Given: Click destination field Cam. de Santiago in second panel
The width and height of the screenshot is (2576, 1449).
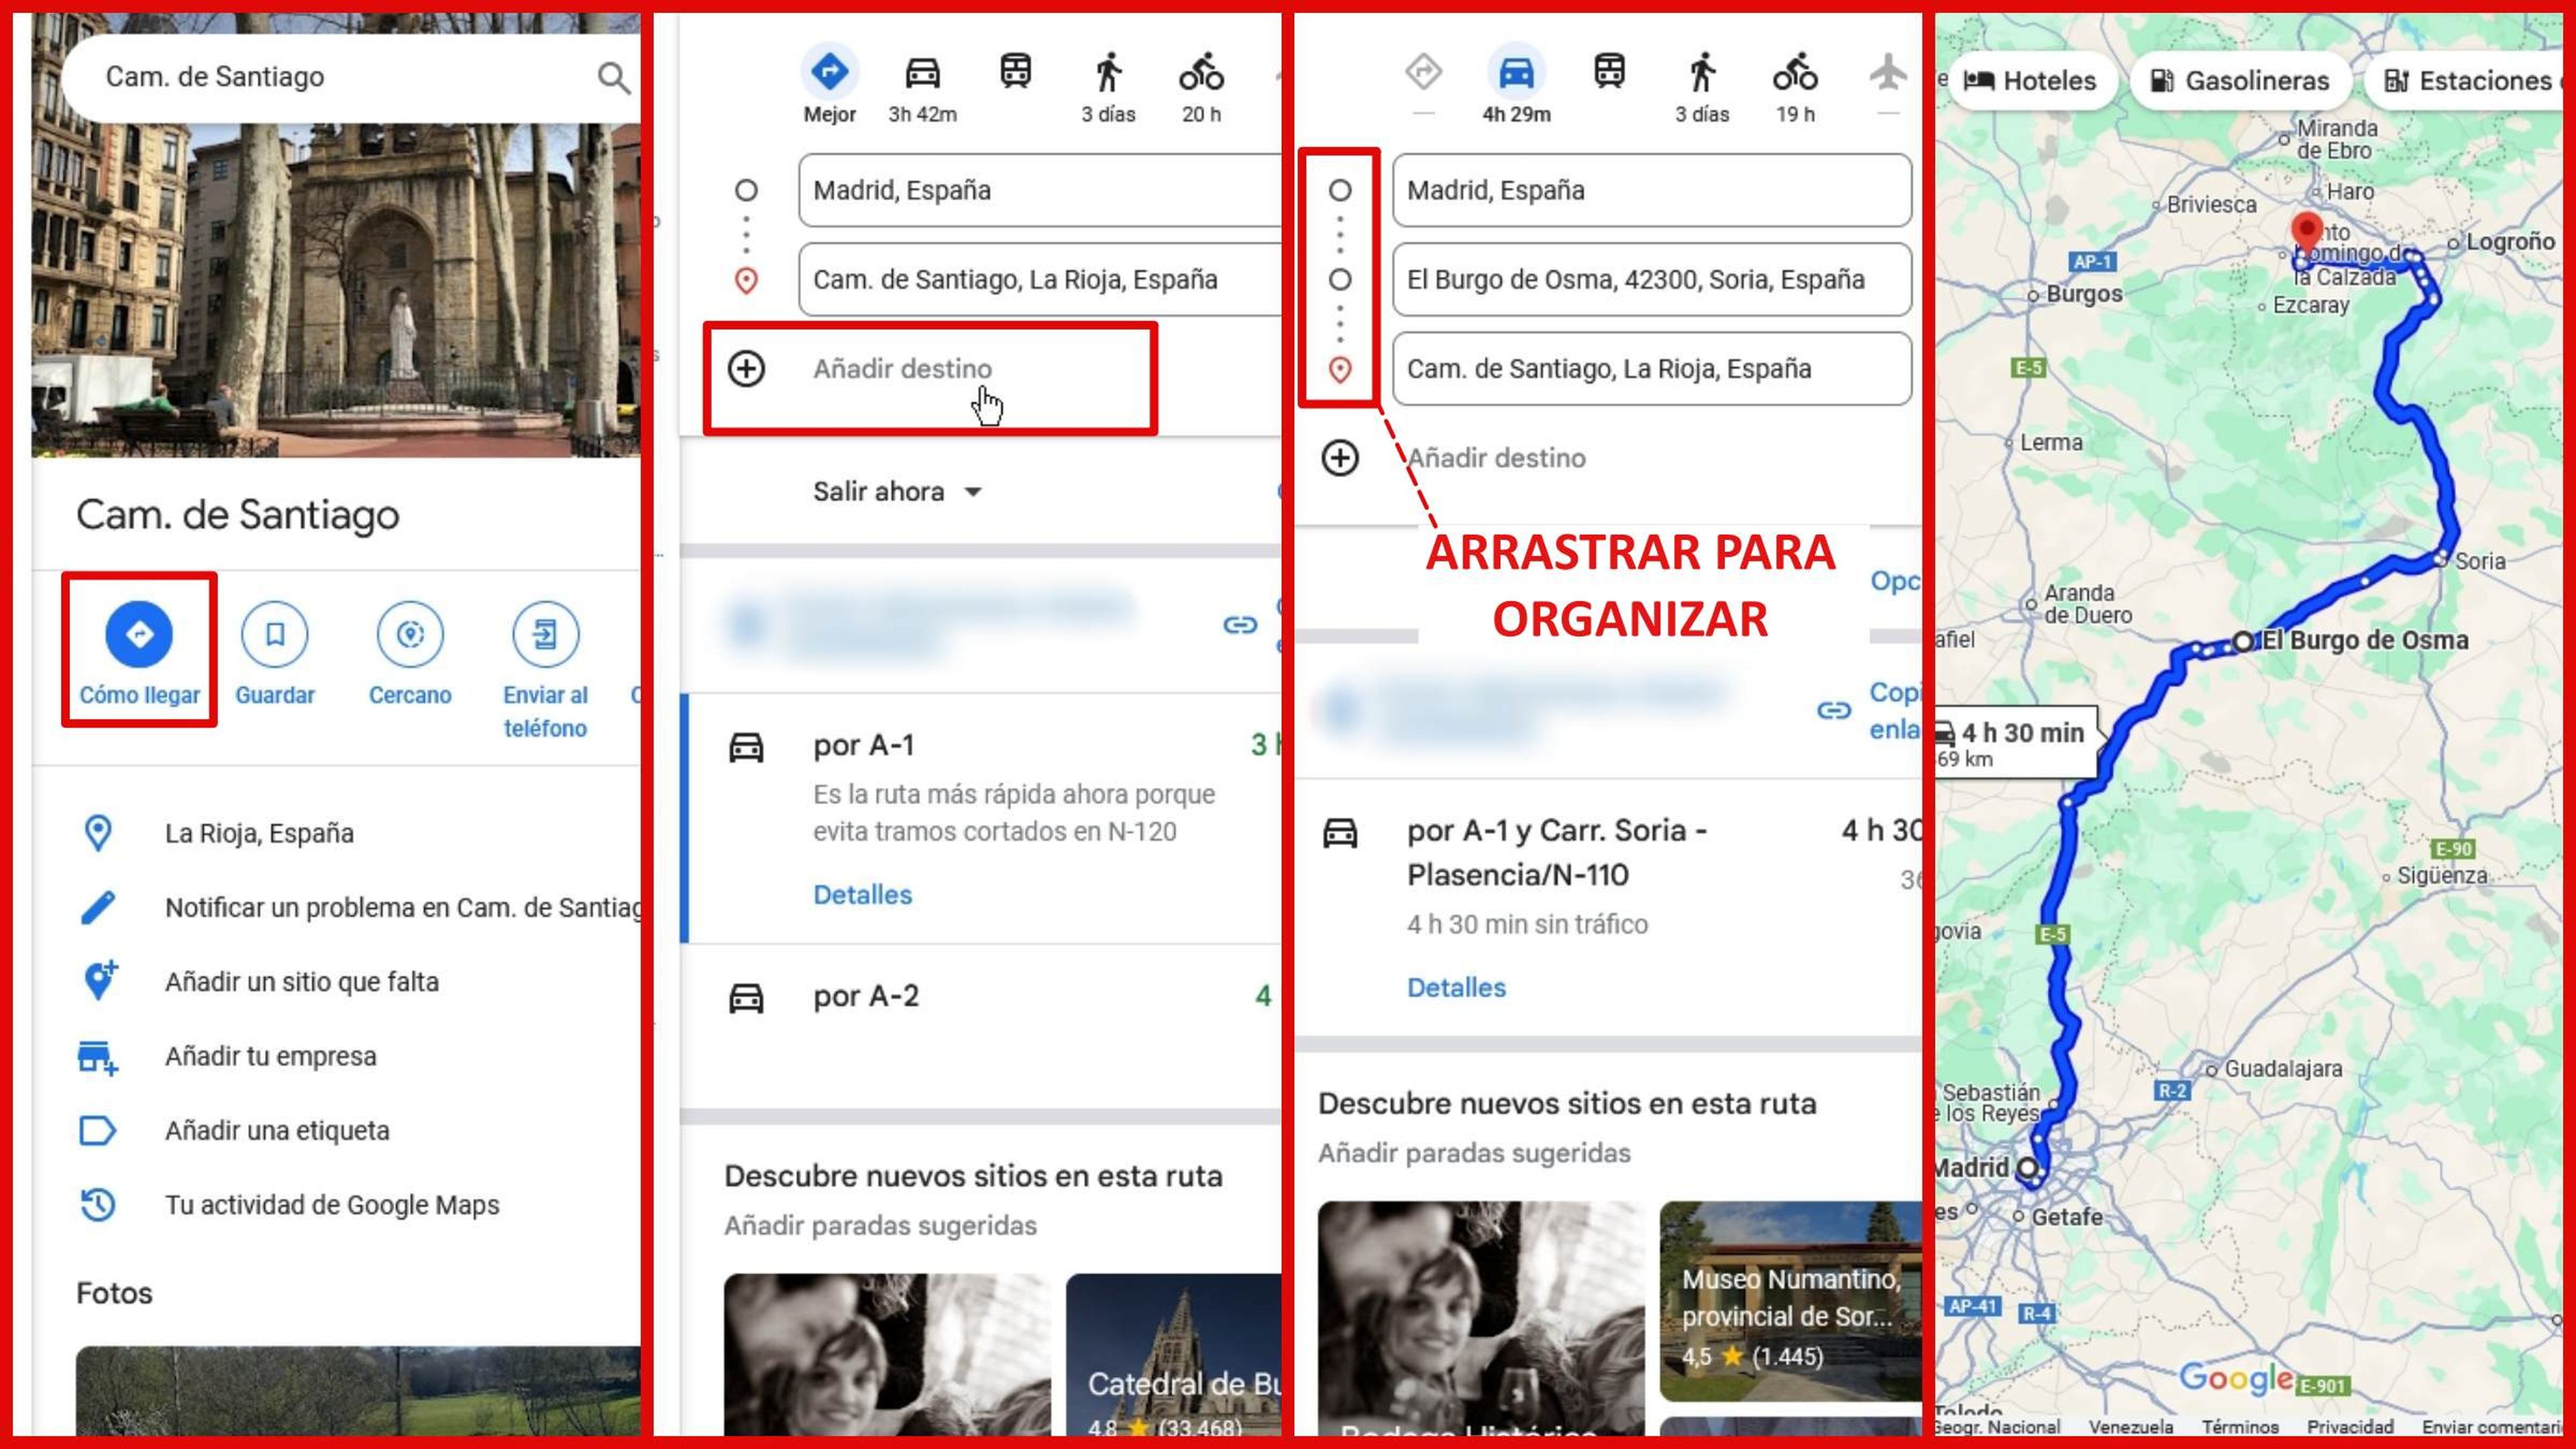Looking at the screenshot, I should point(1040,279).
